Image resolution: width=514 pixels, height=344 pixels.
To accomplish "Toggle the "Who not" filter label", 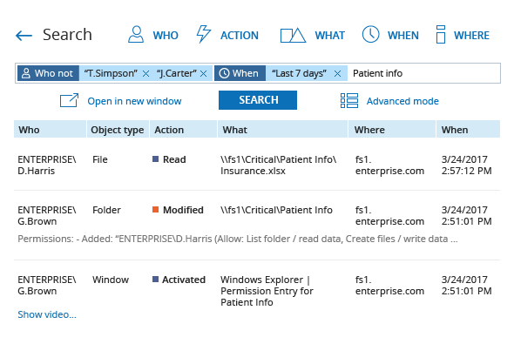I will tap(48, 73).
